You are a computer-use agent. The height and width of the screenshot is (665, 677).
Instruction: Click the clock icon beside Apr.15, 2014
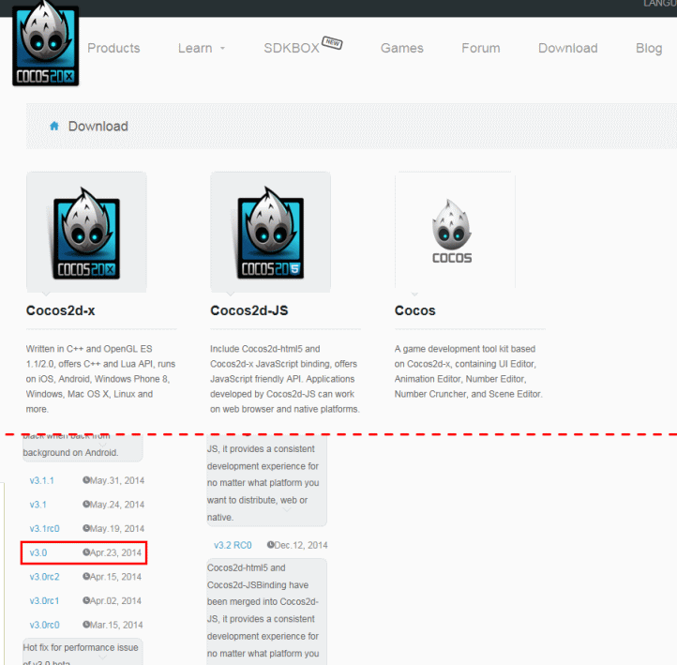coord(86,577)
